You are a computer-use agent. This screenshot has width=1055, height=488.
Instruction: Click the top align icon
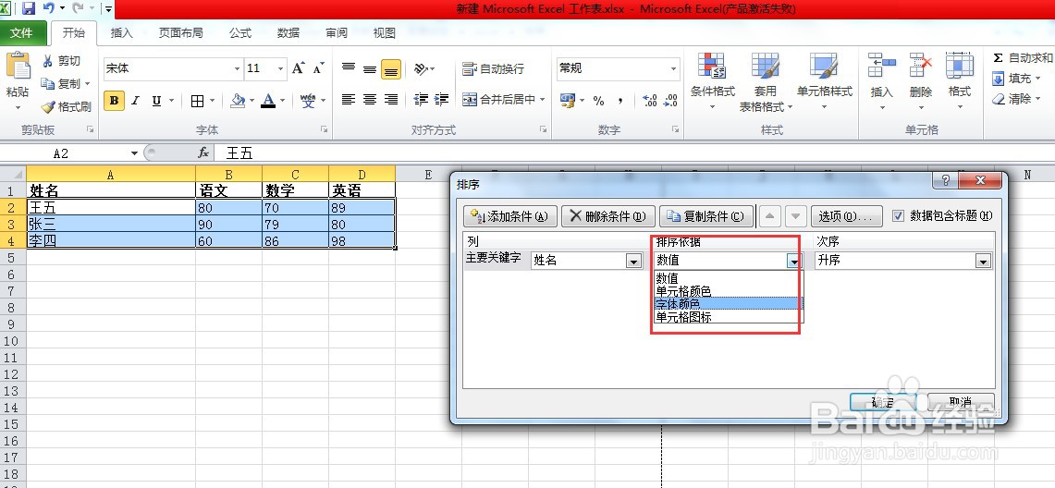point(349,67)
